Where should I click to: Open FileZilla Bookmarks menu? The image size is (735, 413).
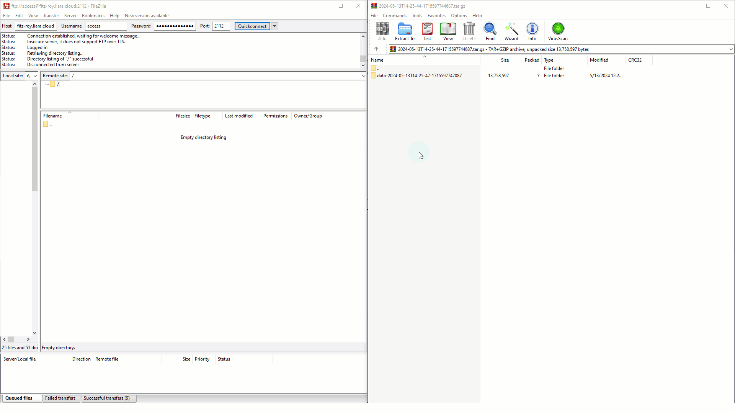[x=93, y=16]
